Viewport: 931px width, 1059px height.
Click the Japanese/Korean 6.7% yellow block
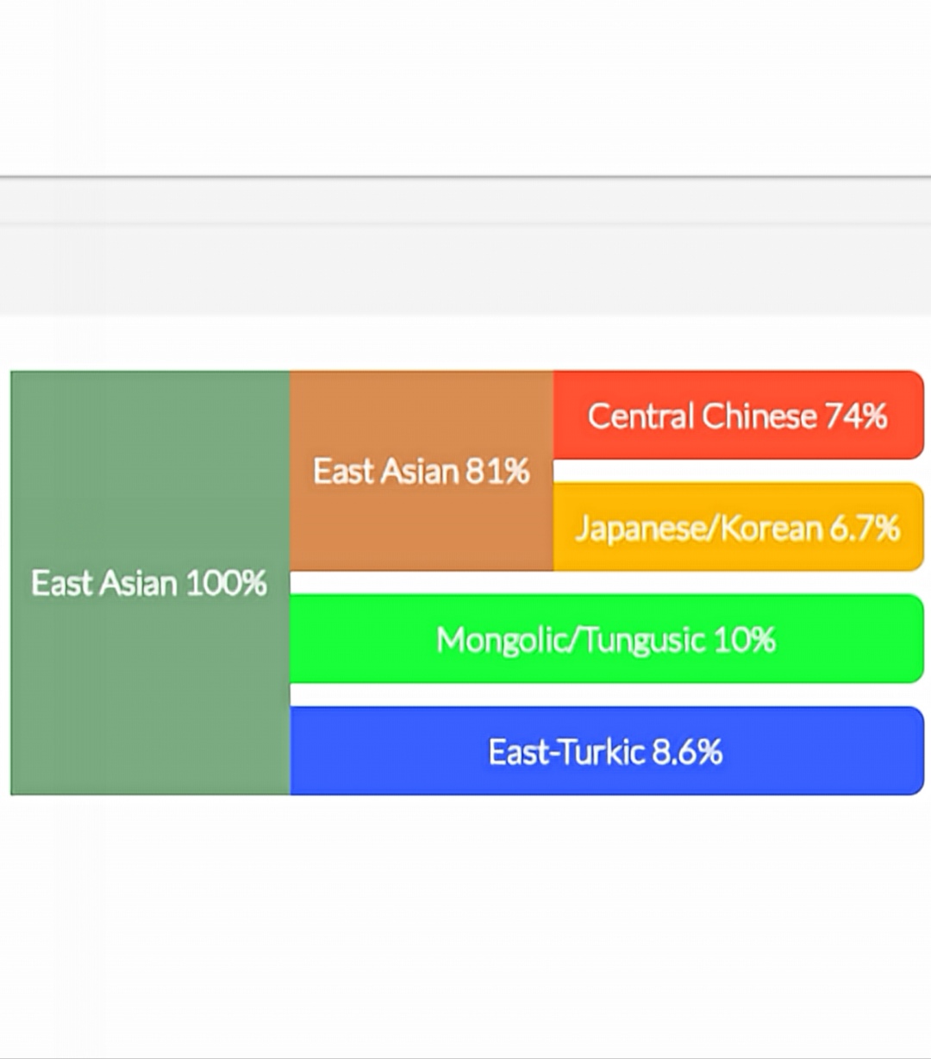pos(738,527)
